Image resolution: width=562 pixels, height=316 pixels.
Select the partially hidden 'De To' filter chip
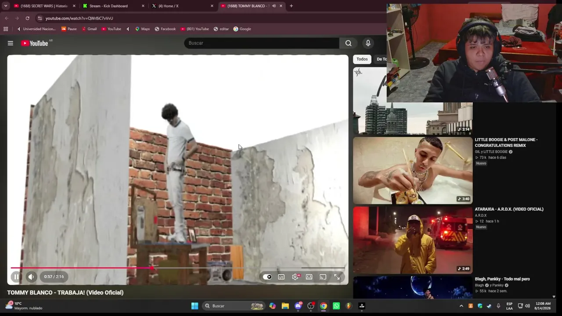(x=381, y=59)
